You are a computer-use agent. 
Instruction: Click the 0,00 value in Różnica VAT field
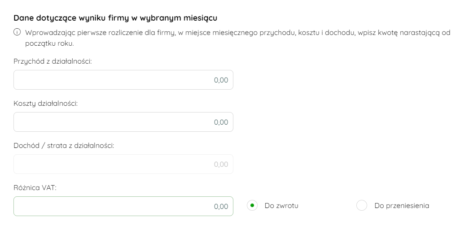point(221,207)
